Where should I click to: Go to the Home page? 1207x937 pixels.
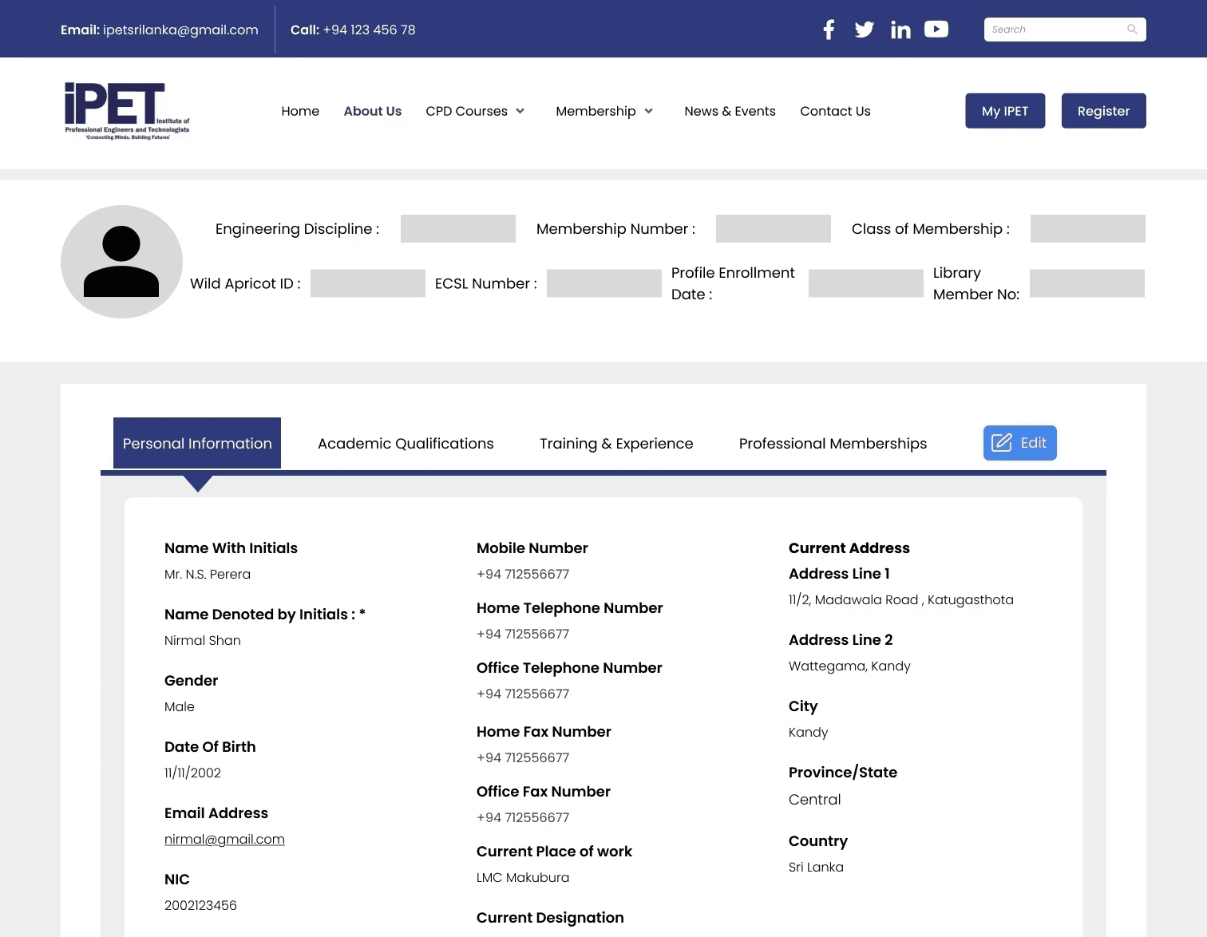[300, 111]
